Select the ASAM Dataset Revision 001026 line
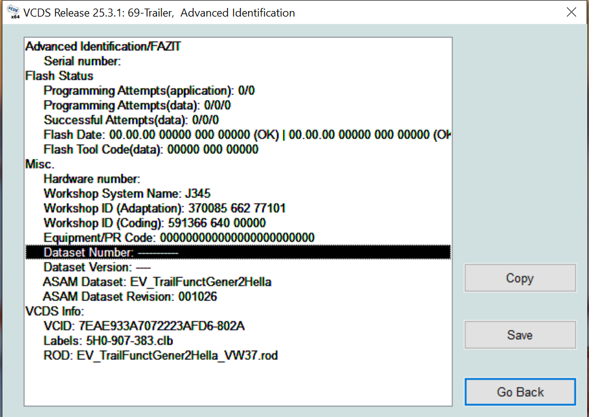Viewport: 589px width, 417px height. point(238,297)
